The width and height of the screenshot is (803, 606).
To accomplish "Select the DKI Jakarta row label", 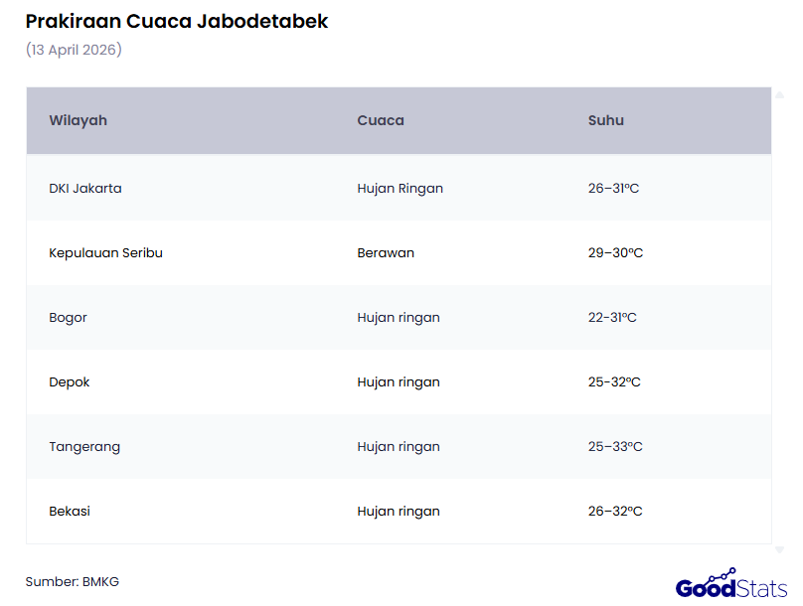I will pos(85,188).
